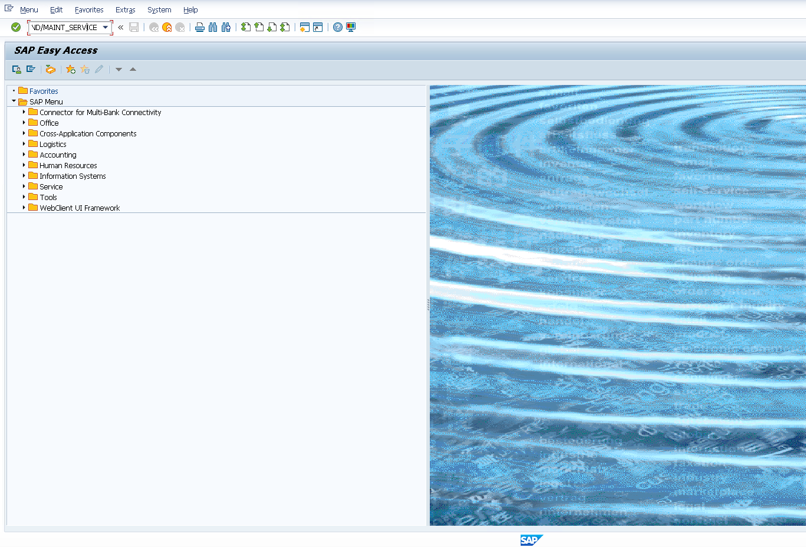Expand the Logistics folder node
This screenshot has width=806, height=547.
[24, 144]
